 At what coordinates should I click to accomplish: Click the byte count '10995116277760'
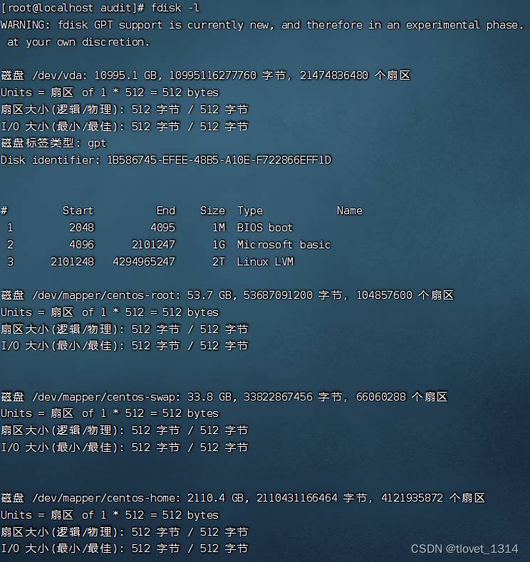(213, 75)
